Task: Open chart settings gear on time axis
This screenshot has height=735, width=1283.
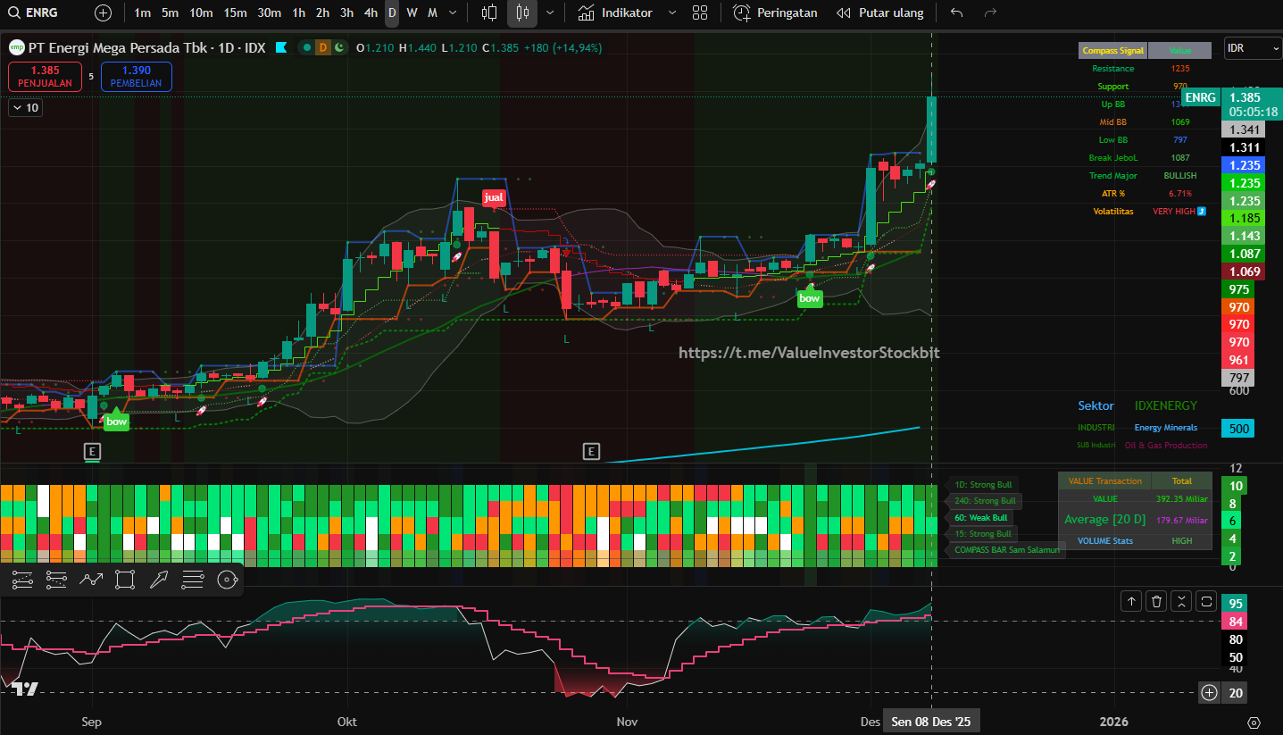Action: tap(1254, 722)
